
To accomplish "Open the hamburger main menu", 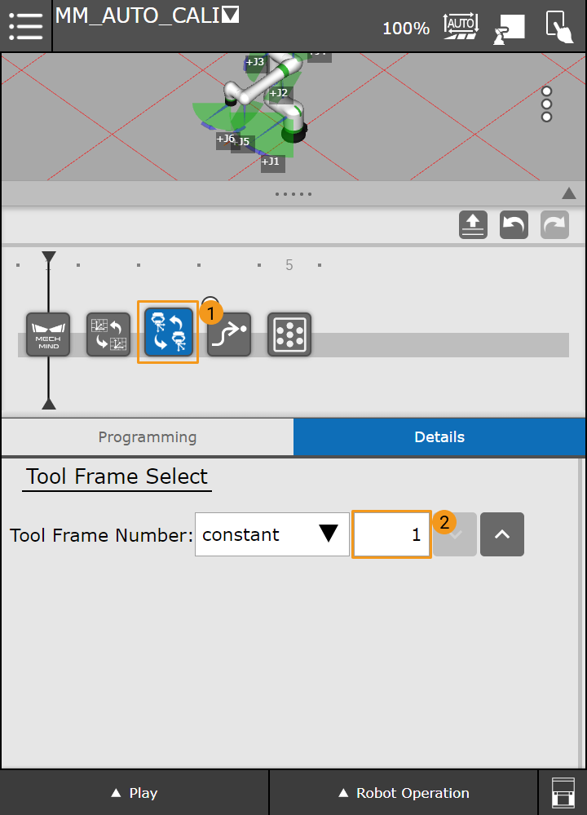I will point(25,26).
